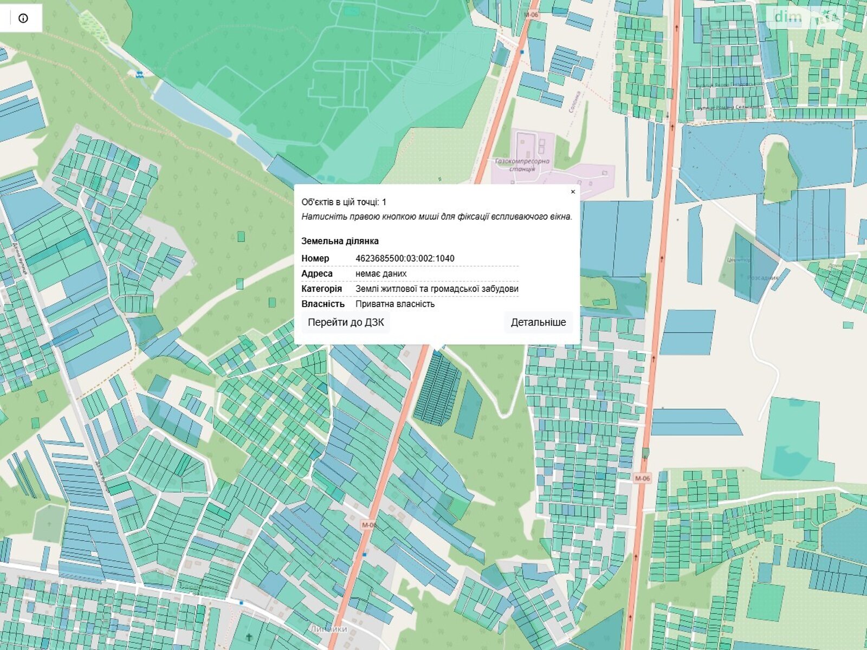Click the info icon in top-left corner

pos(23,18)
